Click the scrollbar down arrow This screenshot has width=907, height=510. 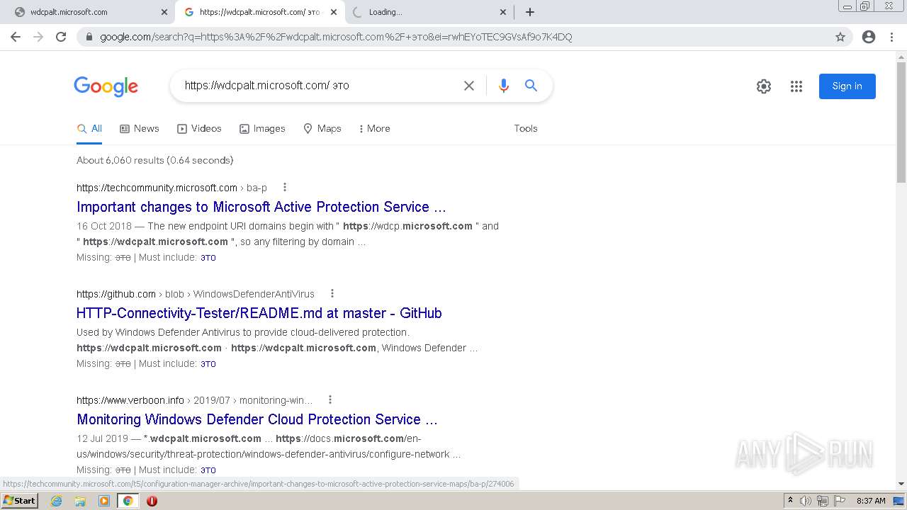901,484
